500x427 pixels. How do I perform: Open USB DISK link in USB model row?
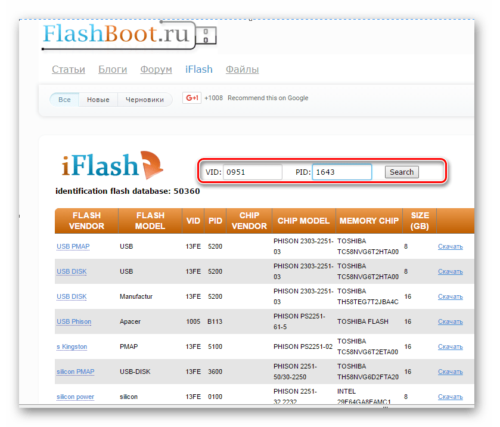pyautogui.click(x=72, y=271)
